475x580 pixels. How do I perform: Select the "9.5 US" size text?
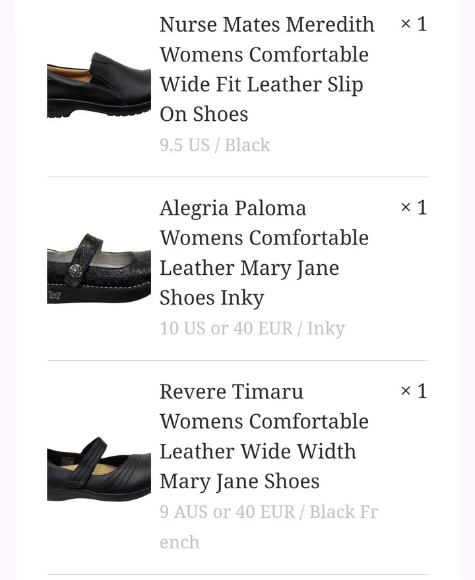184,145
